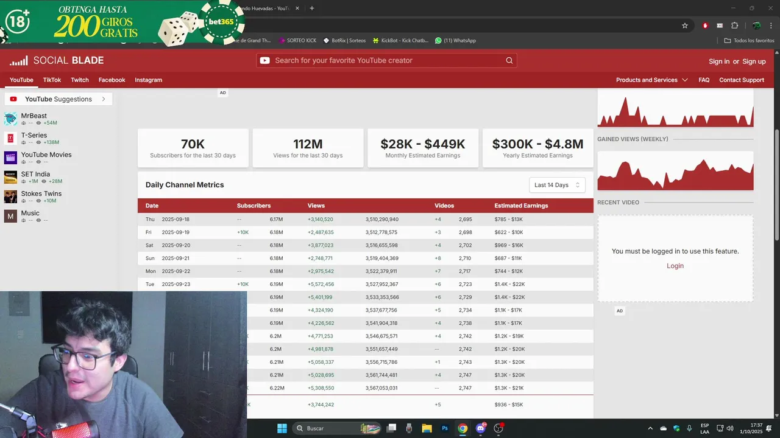The height and width of the screenshot is (438, 780).
Task: Open MrBeast channel avatar in suggestions
Action: (x=10, y=119)
